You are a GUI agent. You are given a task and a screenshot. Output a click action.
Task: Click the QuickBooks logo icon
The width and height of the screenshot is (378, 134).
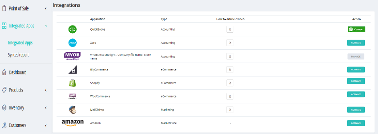(x=73, y=29)
